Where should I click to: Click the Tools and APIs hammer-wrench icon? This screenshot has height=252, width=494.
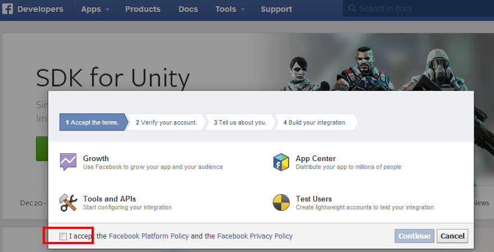click(68, 203)
